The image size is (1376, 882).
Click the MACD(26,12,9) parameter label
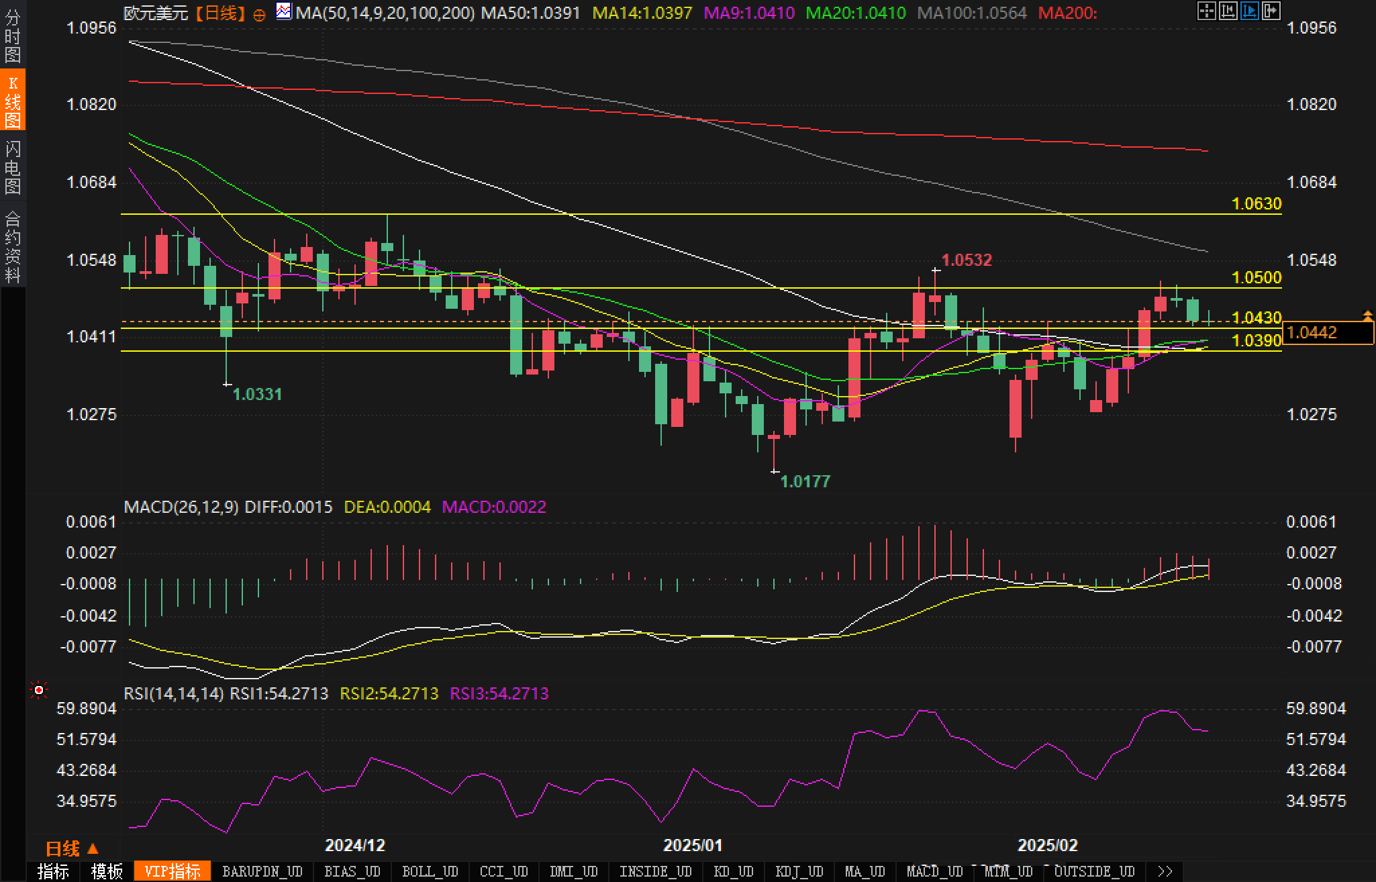[181, 507]
